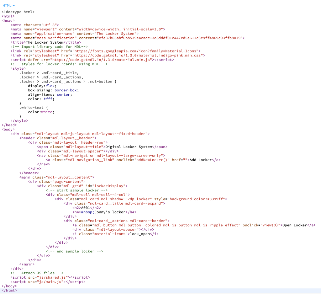
Task: Click the 'align-items: center;' line
Action: click(x=50, y=95)
